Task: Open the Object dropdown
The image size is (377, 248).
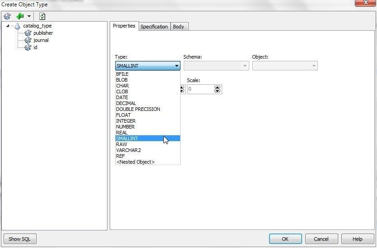Action: tap(285, 65)
